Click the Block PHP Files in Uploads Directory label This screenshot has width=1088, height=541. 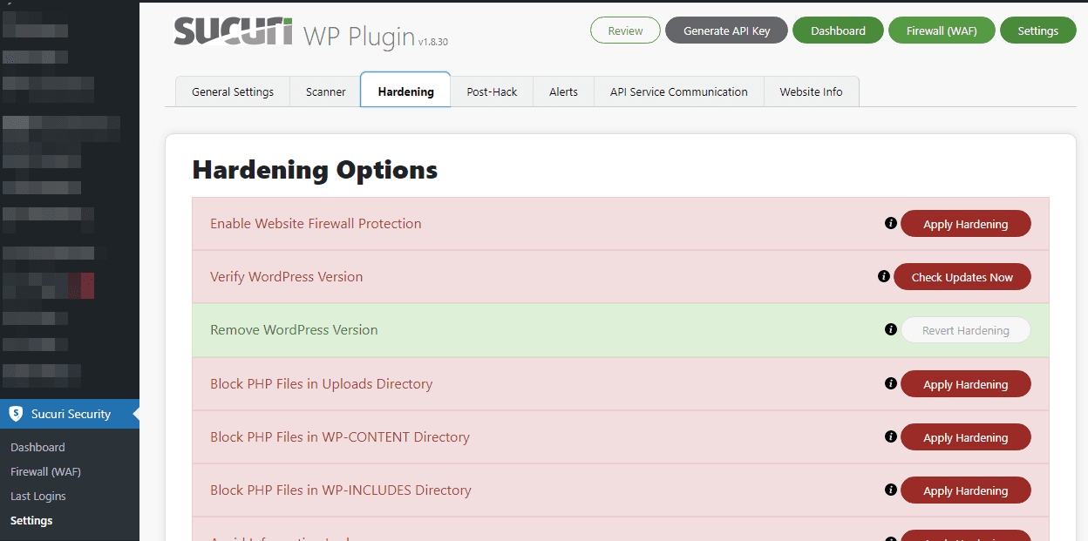[321, 384]
